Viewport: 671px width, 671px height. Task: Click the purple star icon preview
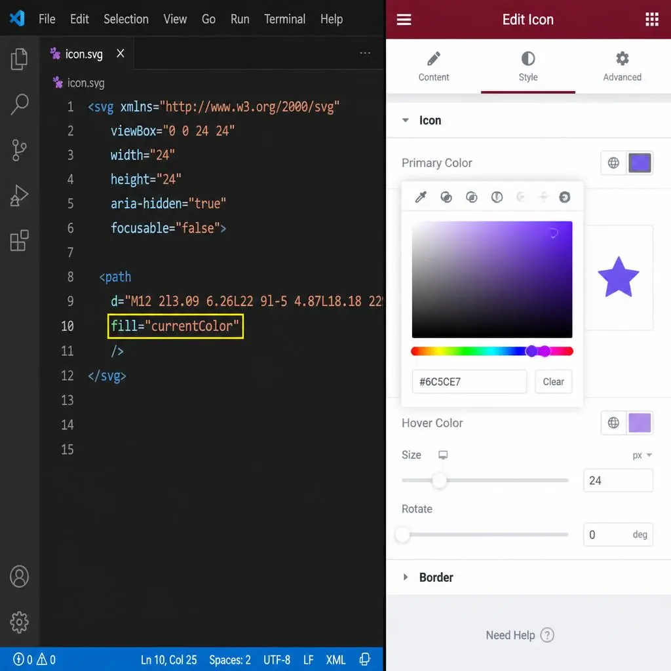[x=618, y=277]
